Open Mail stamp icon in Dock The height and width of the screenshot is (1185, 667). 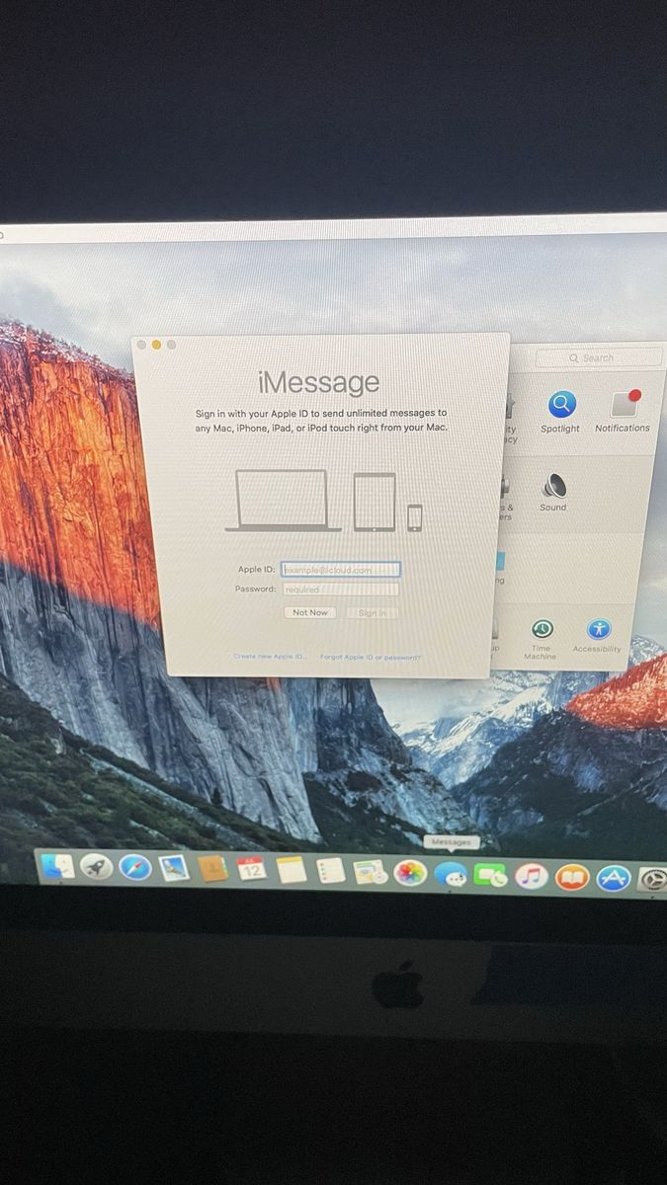(x=174, y=868)
